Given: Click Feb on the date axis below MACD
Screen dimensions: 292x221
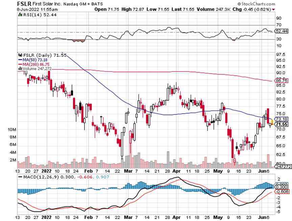Looking at the screenshot, I should click(x=88, y=217).
